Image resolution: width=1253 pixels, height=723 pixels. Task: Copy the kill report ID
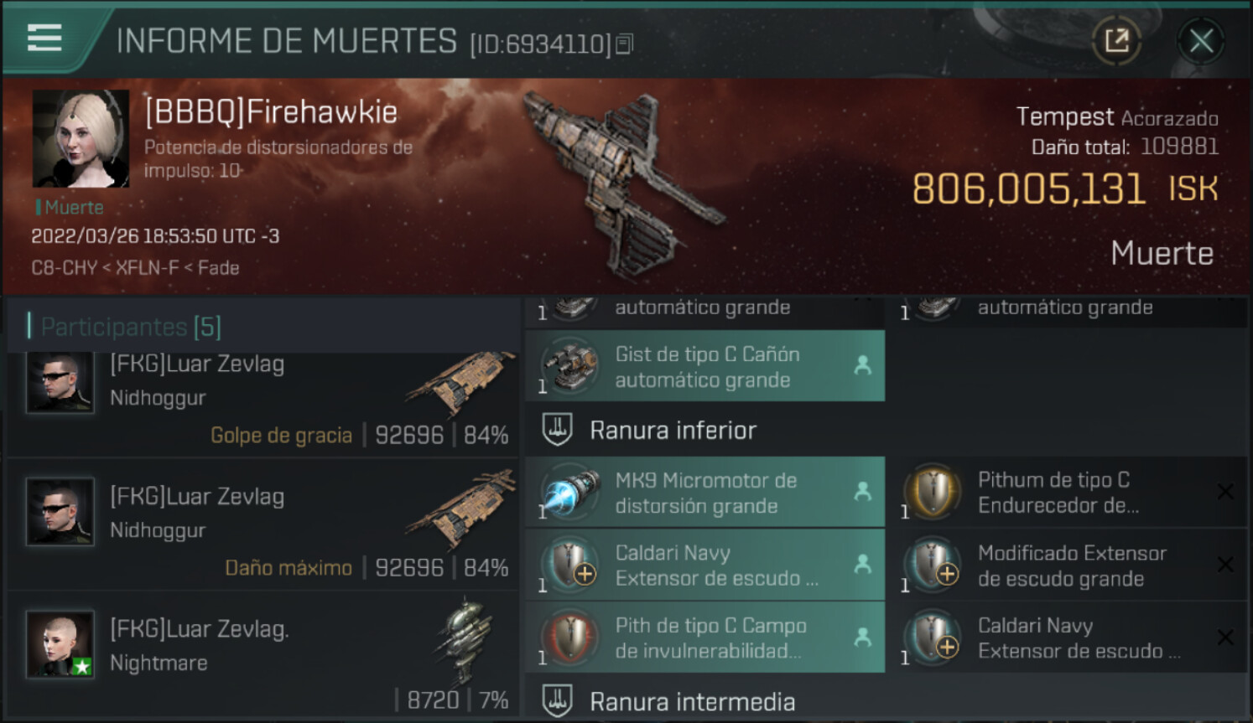624,44
